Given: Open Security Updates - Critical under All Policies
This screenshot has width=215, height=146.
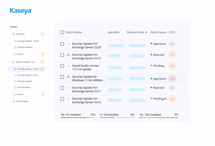Looking at the screenshot, I should [x=28, y=41].
